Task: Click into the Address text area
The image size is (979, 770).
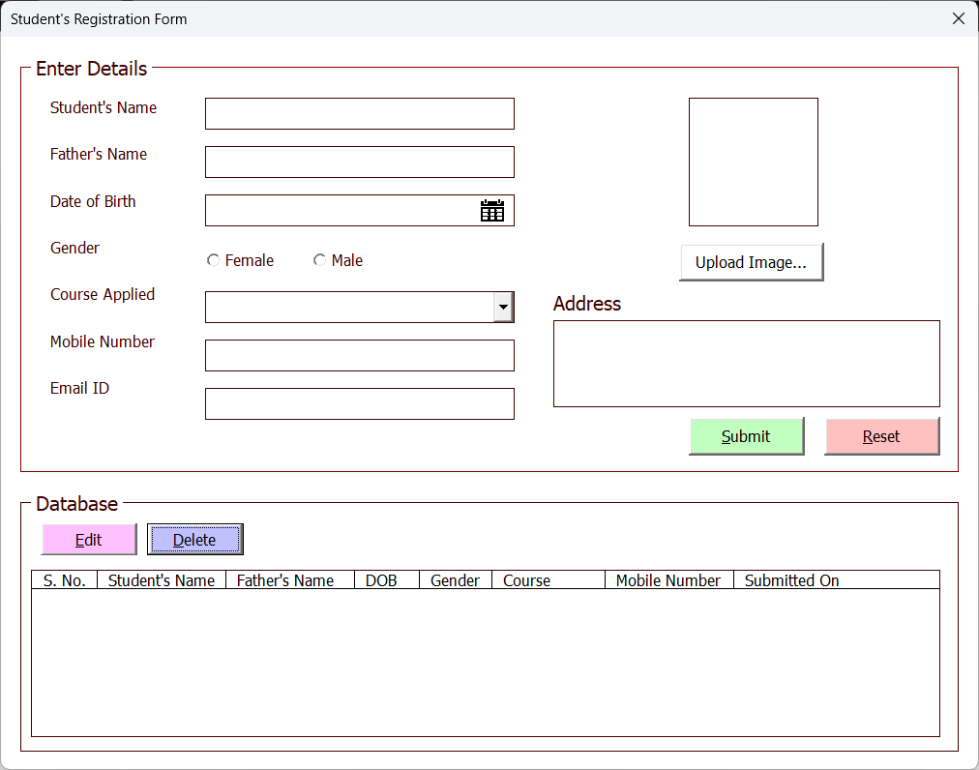Action: tap(747, 364)
